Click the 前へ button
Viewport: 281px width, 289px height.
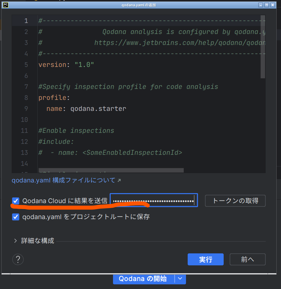[247, 259]
